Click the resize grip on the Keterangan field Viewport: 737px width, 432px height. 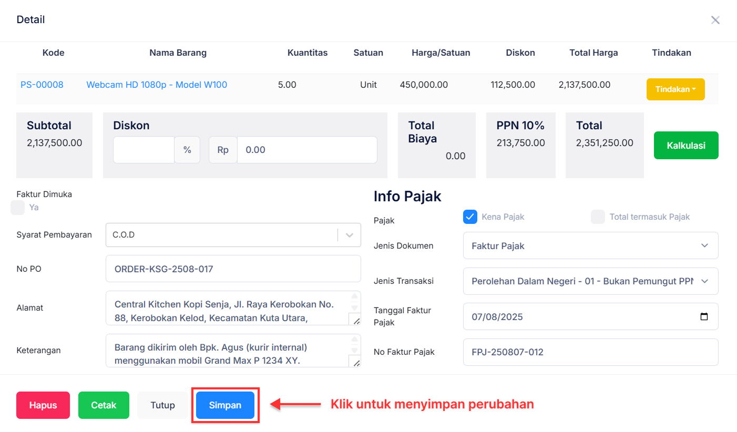pos(357,363)
